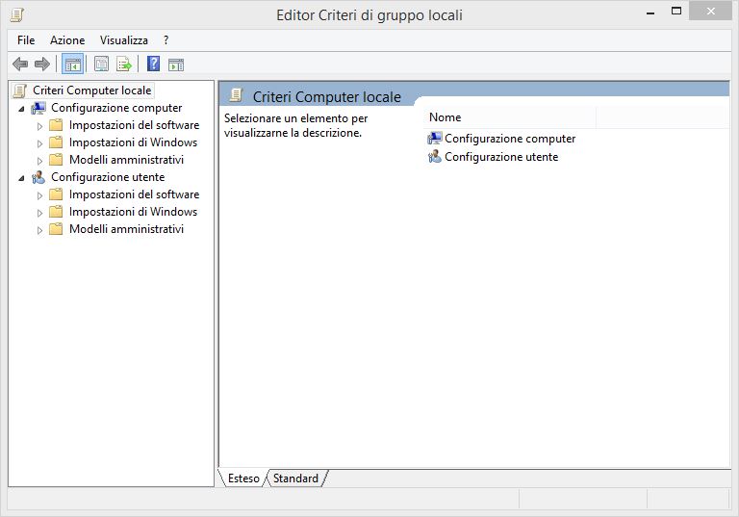This screenshot has width=739, height=517.
Task: Open the Azione menu
Action: [x=67, y=40]
